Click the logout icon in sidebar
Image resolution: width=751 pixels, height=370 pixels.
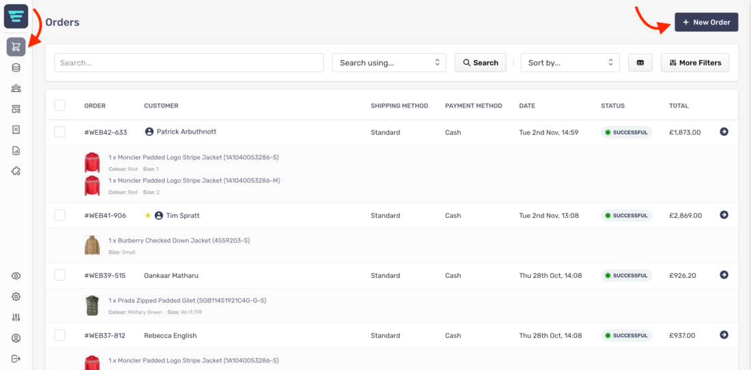16,358
